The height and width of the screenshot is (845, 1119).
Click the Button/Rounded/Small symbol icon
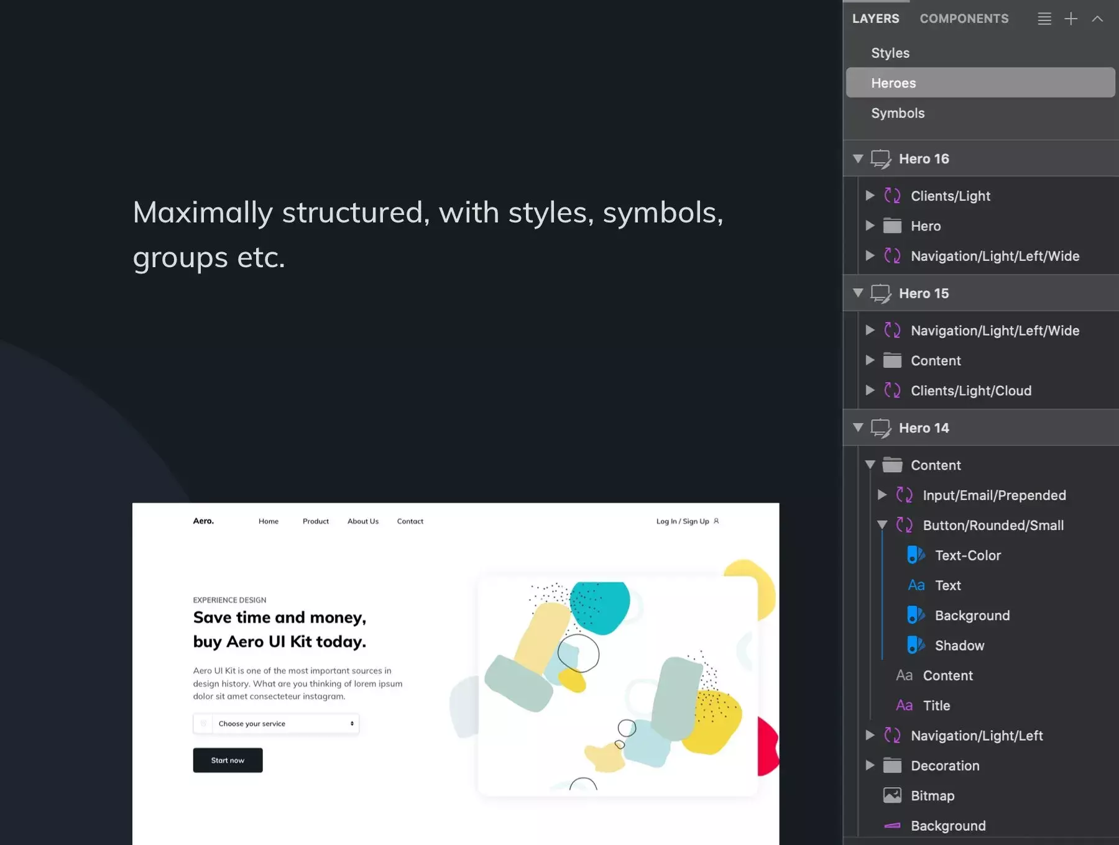[x=904, y=525]
